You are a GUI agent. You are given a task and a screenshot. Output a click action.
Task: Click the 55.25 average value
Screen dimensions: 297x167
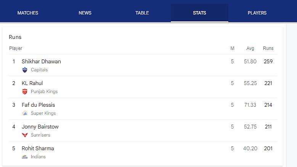click(250, 83)
